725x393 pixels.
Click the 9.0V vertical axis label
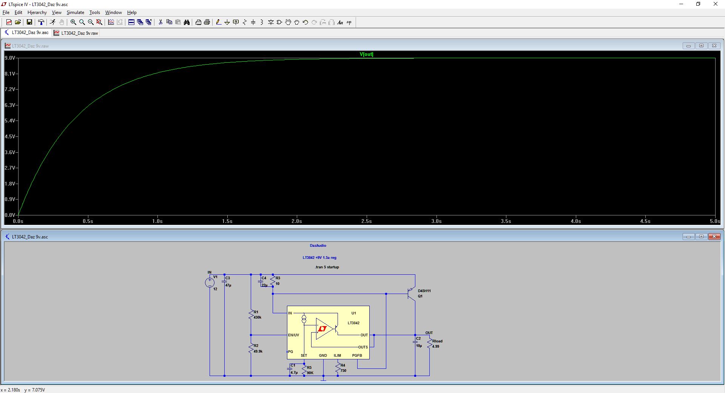coord(10,58)
